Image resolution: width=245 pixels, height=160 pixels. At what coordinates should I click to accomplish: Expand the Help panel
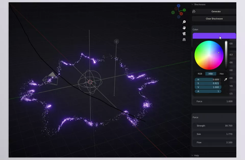(x=192, y=155)
